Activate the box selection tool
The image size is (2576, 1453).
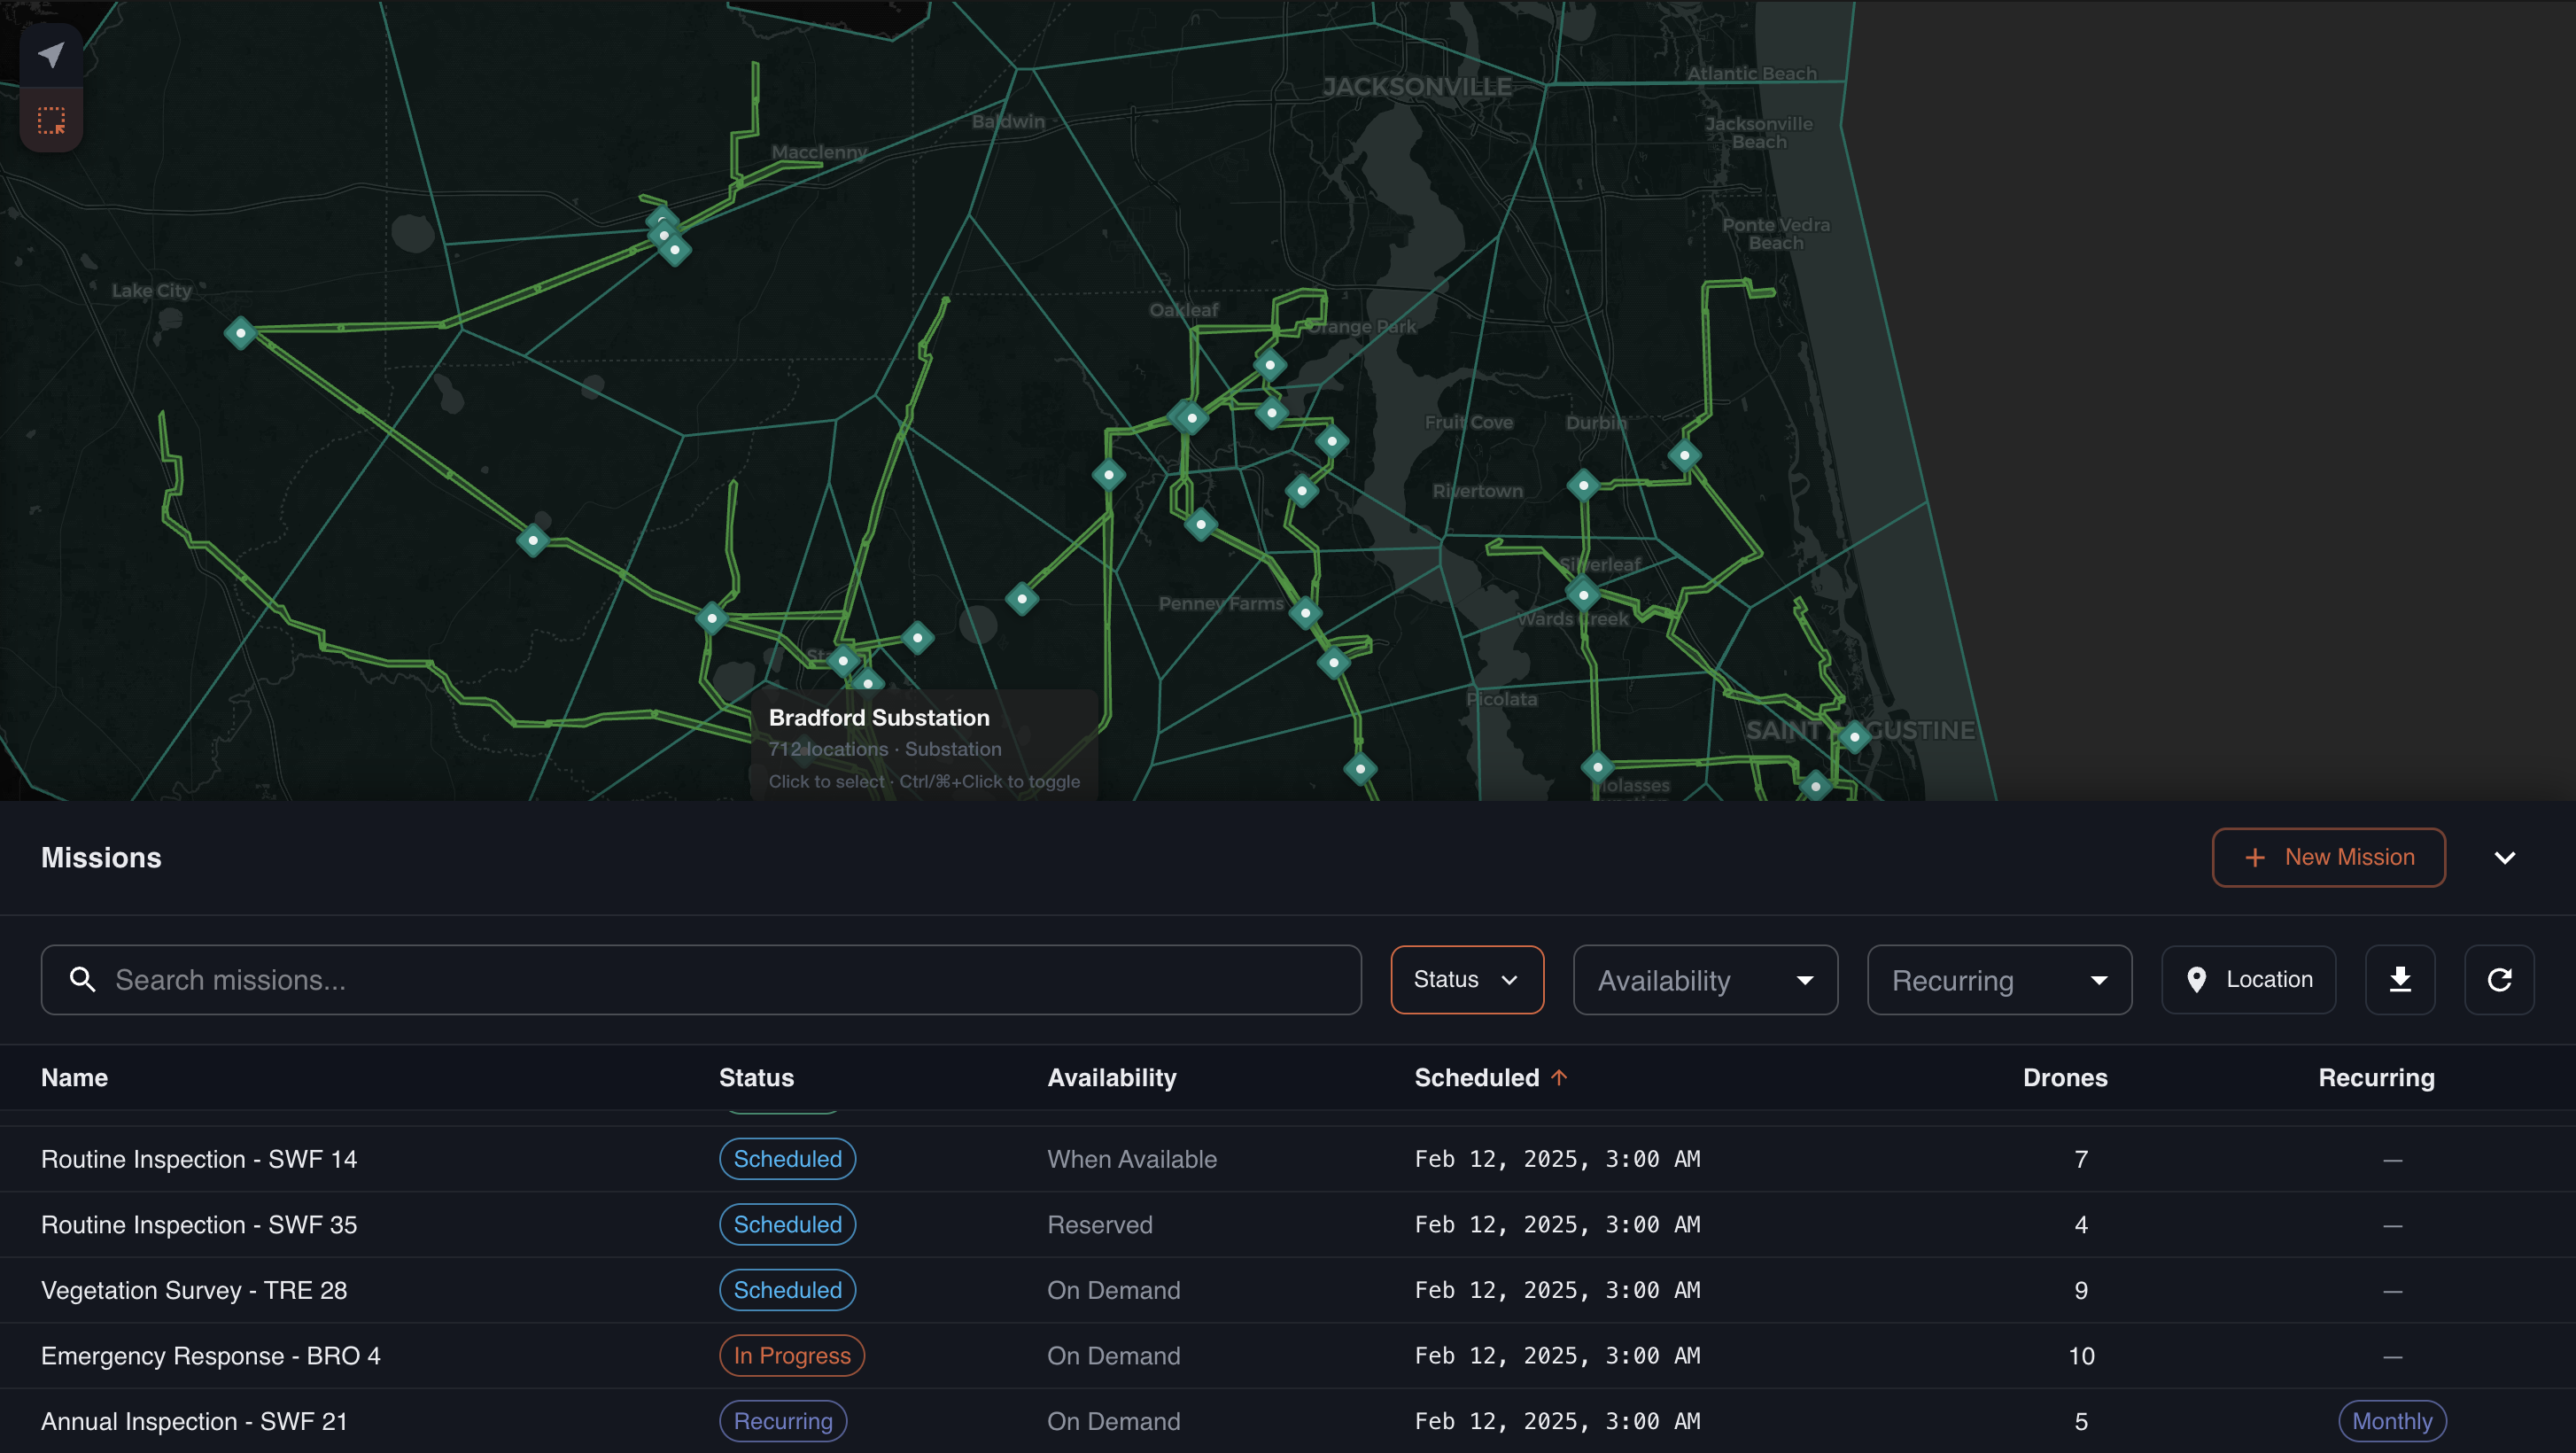(x=51, y=120)
